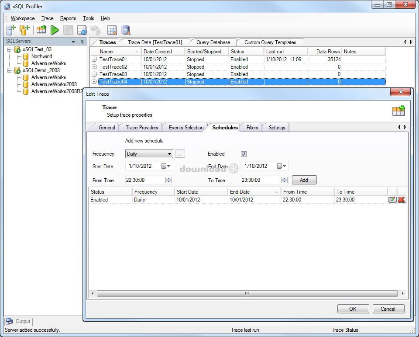The width and height of the screenshot is (419, 337).
Task: Open the Events Selection tab
Action: [186, 128]
